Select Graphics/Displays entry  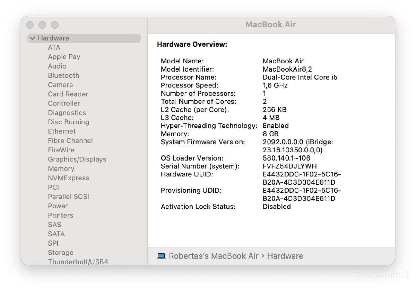click(77, 160)
